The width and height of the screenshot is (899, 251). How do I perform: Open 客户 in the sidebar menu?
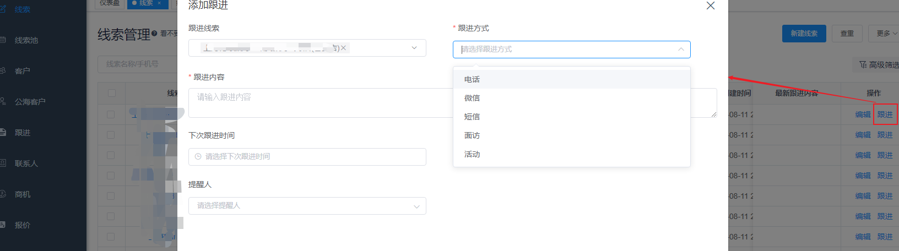[x=23, y=71]
